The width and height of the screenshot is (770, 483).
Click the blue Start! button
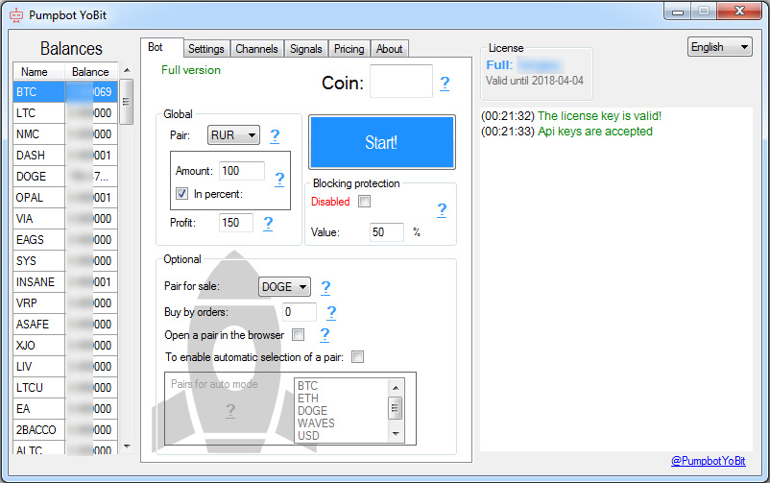(381, 142)
